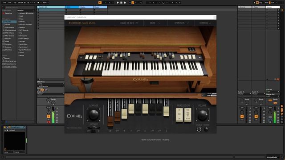Open Plug-ins category in browser
285x160 pixels.
tap(9, 39)
